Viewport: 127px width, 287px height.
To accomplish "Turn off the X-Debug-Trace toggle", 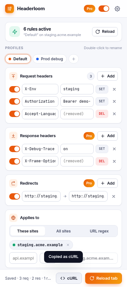I will tap(15, 149).
